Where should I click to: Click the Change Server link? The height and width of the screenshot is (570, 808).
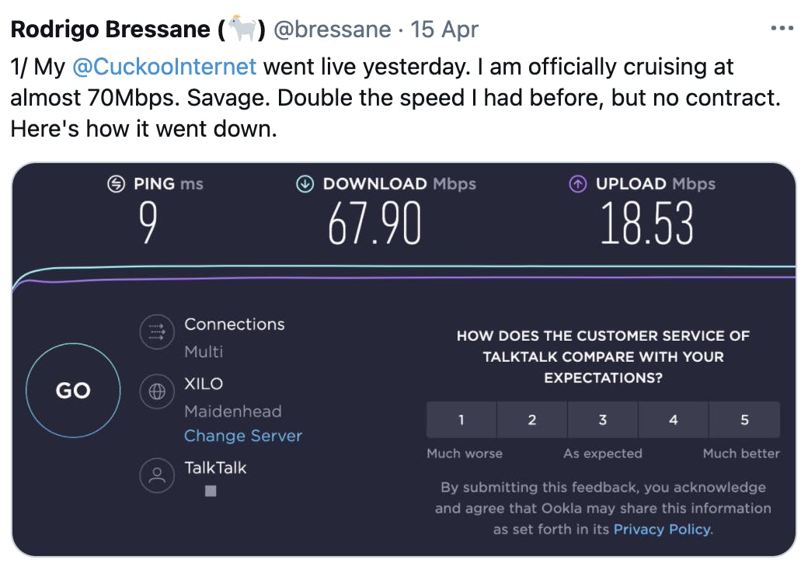click(243, 436)
